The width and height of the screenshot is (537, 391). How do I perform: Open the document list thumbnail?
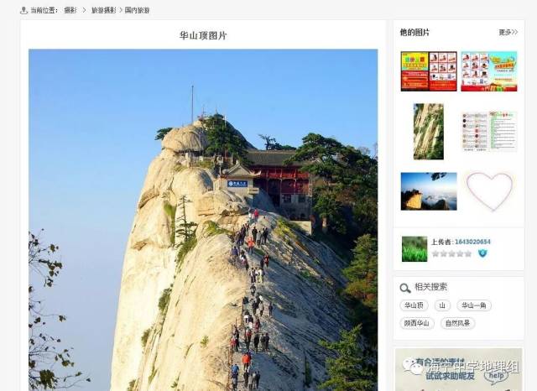point(489,132)
